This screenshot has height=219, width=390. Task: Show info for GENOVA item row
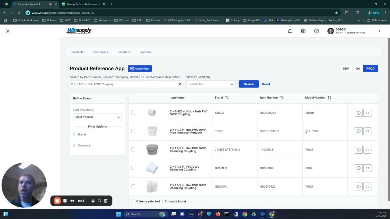(x=359, y=186)
